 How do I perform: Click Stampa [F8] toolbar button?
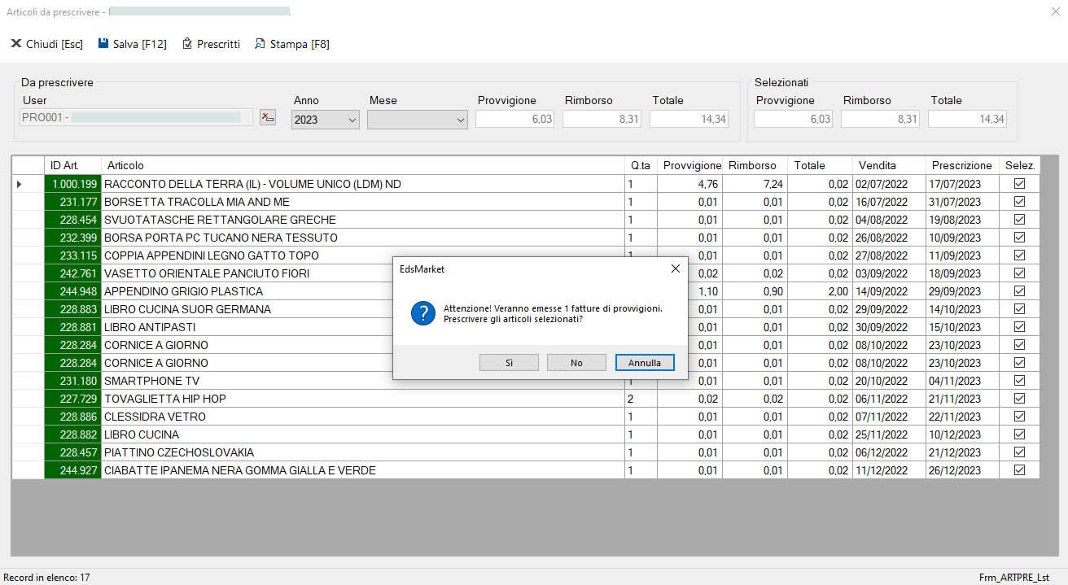tap(292, 44)
